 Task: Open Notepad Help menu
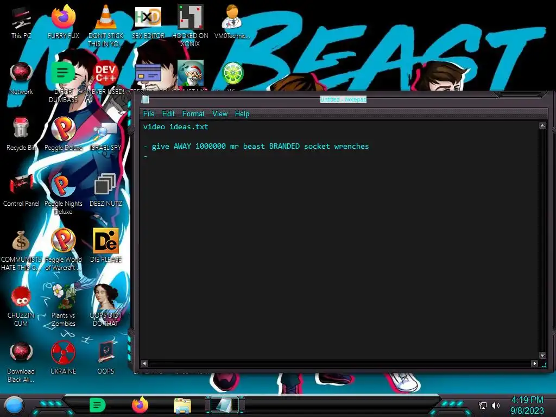pos(242,114)
